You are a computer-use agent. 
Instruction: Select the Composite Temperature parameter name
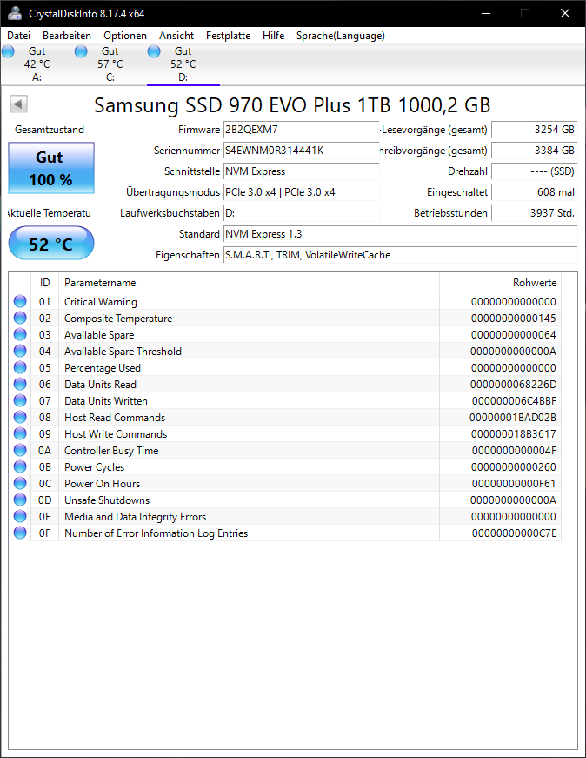pyautogui.click(x=118, y=319)
